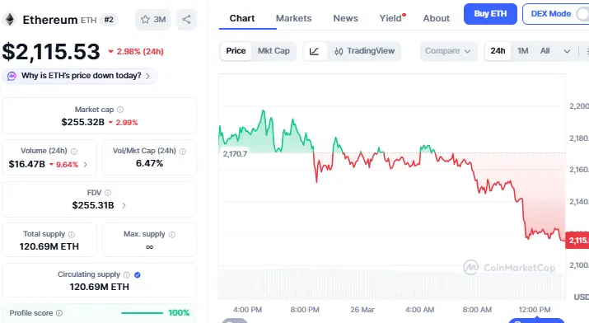Click the $255.32B market cap value
This screenshot has height=323, width=589.
(x=83, y=123)
